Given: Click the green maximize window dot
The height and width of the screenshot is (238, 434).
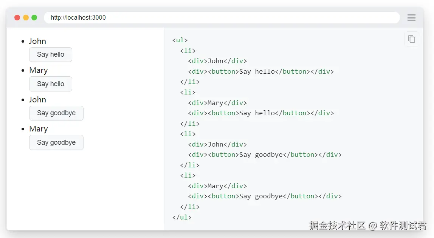Looking at the screenshot, I should (34, 17).
